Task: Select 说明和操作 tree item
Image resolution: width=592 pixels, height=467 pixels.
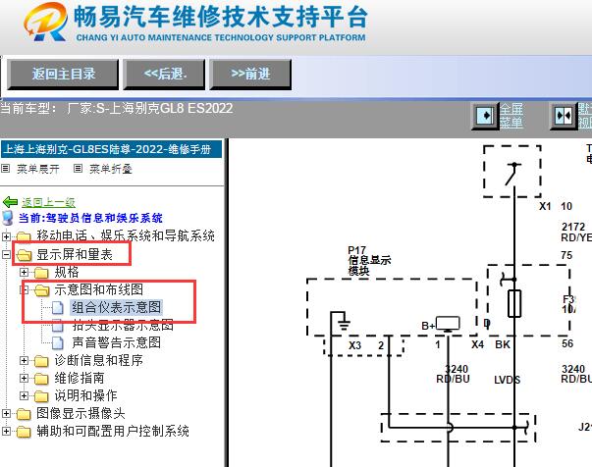Action: pos(85,395)
